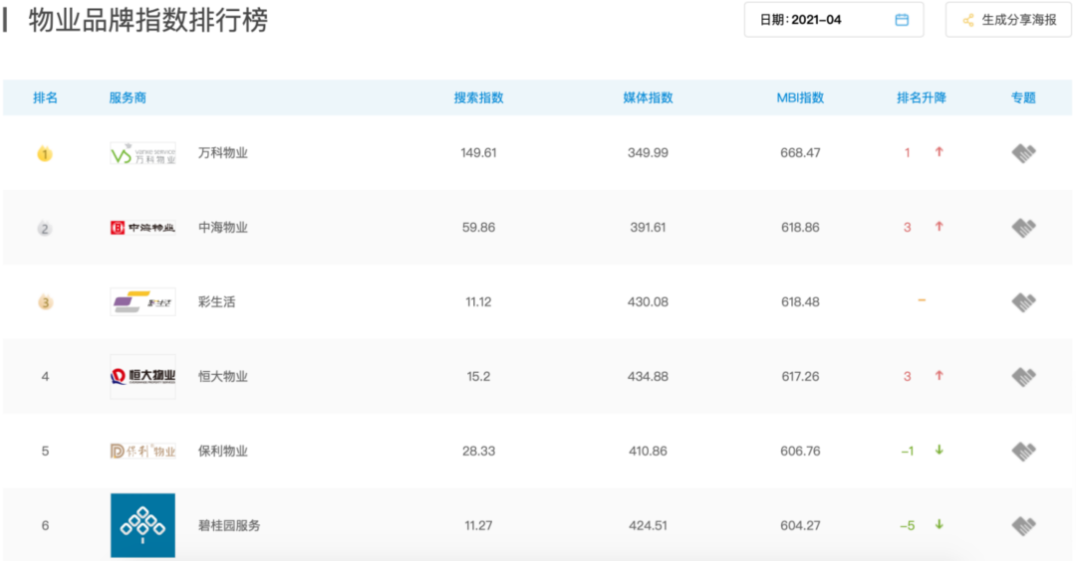Open the 恒大物业 service provider link
This screenshot has height=561, width=1076.
click(222, 377)
